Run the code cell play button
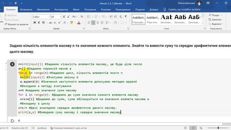The width and height of the screenshot is (231, 130). tap(12, 64)
